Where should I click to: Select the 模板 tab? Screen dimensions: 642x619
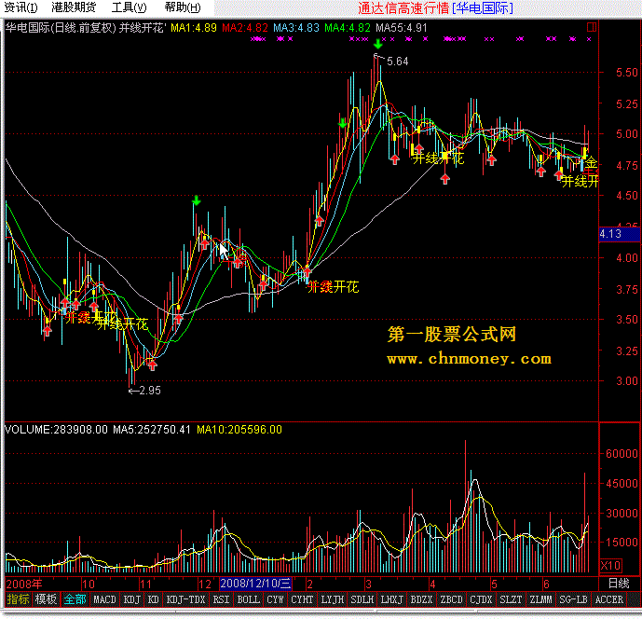tap(46, 599)
